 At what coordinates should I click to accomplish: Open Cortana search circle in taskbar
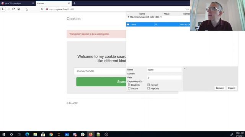tap(11, 134)
